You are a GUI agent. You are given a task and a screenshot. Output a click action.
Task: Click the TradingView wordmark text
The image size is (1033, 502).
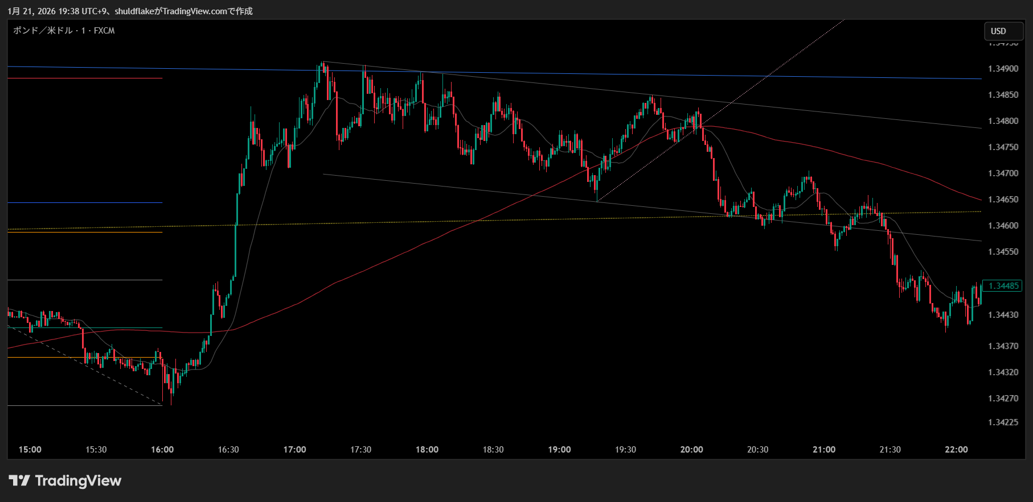[78, 481]
